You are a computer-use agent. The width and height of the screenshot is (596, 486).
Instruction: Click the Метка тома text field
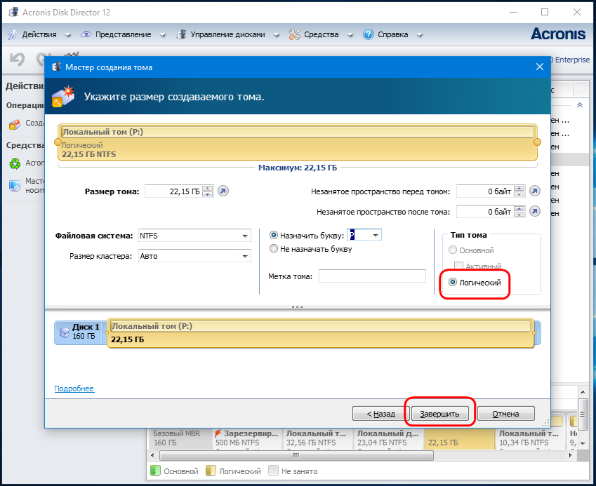372,276
